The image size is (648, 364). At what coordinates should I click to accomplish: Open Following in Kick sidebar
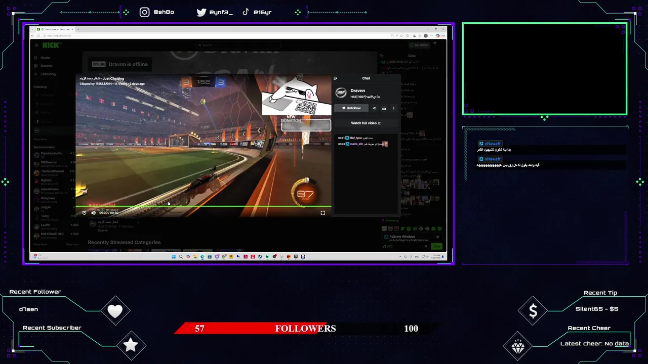click(48, 74)
